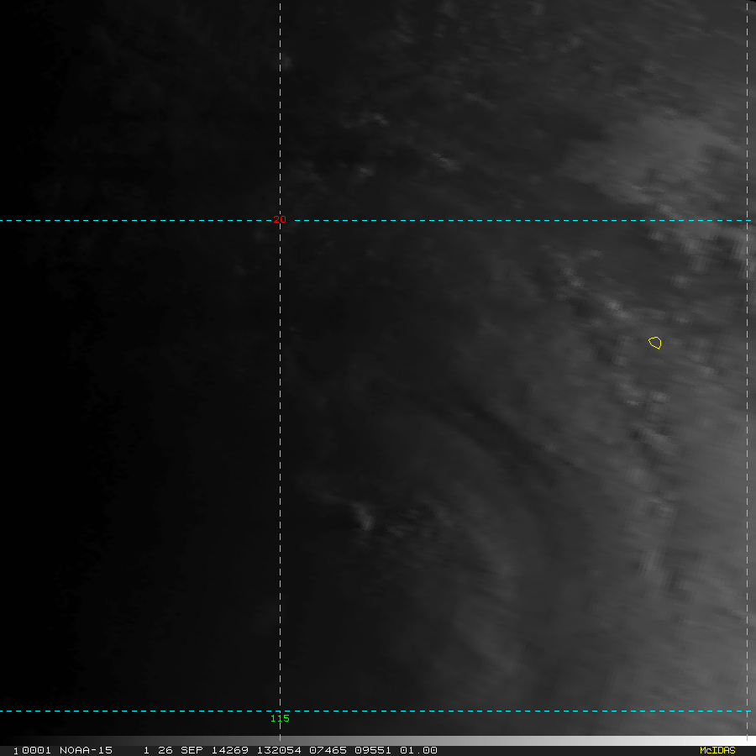Click the yellow McIDAS label
Viewport: 756px width, 756px height.
click(717, 750)
